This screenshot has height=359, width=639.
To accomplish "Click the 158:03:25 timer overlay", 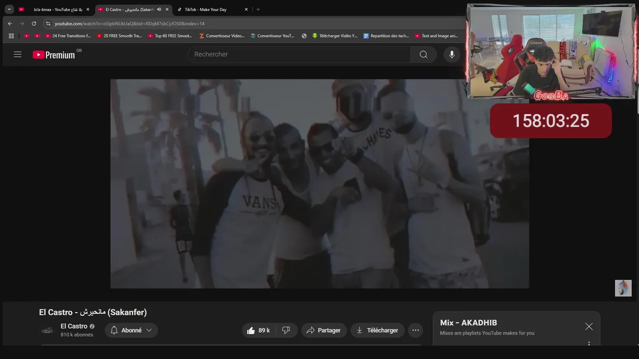I will 551,121.
